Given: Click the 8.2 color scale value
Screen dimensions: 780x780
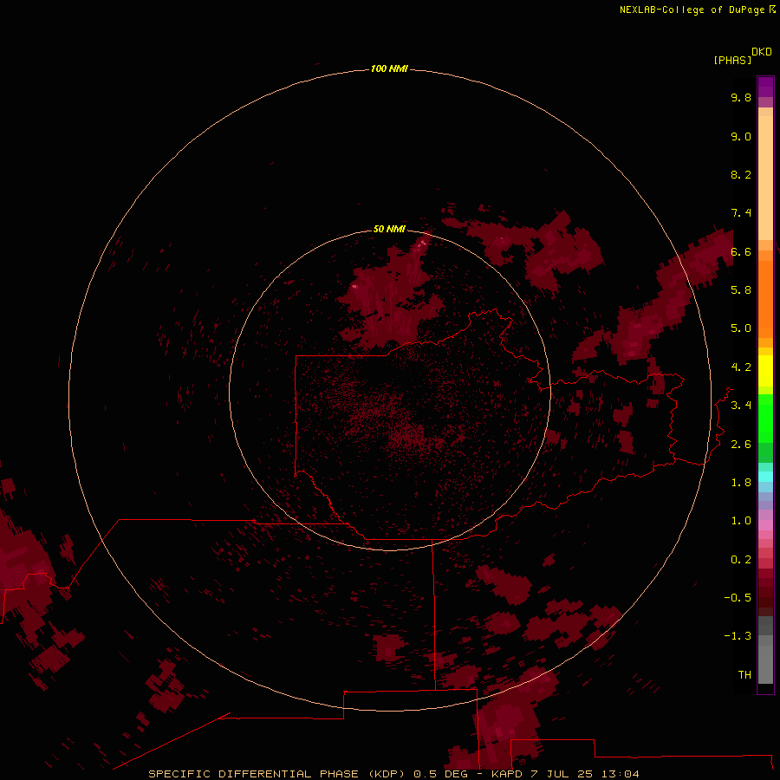Looking at the screenshot, I should 741,174.
